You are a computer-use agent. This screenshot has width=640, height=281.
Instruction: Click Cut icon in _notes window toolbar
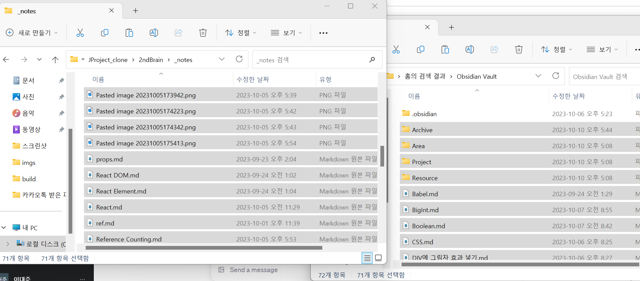coord(80,33)
